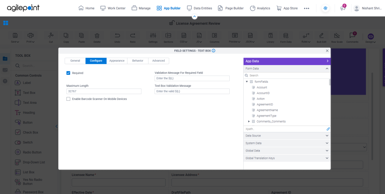Click the Home icon in navigation bar

(x=81, y=8)
